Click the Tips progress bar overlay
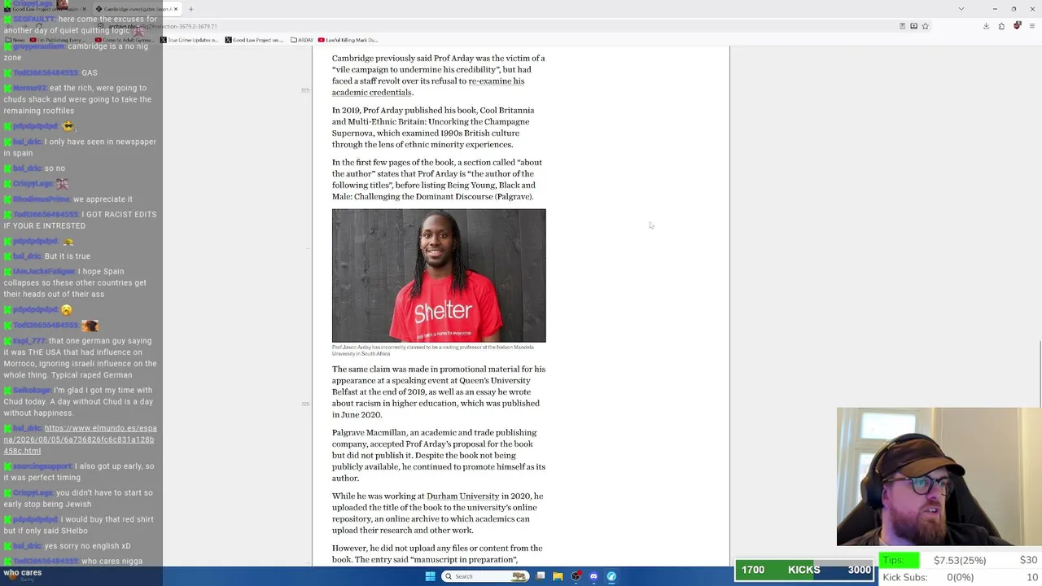Screen dimensions: 1042x586 (960, 560)
